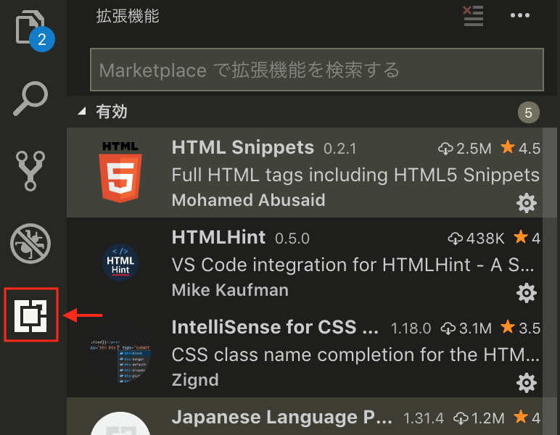Click Japanese Language Pack 1.2M downloads
Image resolution: width=560 pixels, height=435 pixels.
[x=479, y=418]
